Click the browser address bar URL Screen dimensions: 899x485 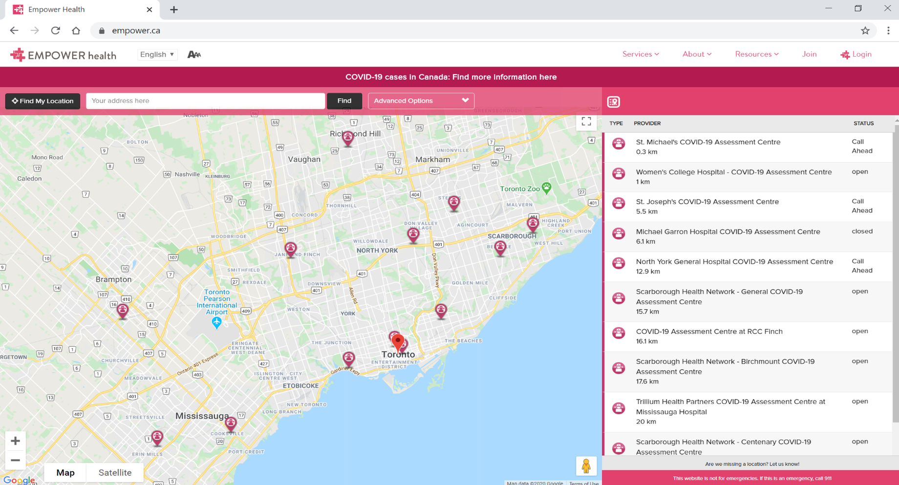click(136, 30)
